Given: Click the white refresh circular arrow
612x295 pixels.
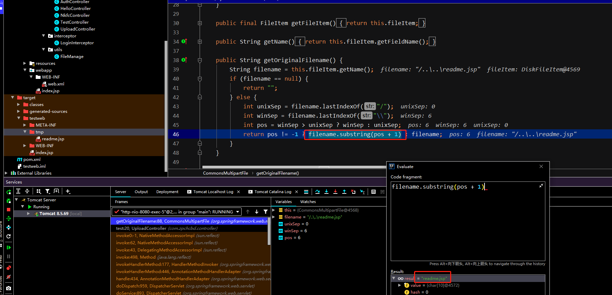Looking at the screenshot, I should (9, 236).
